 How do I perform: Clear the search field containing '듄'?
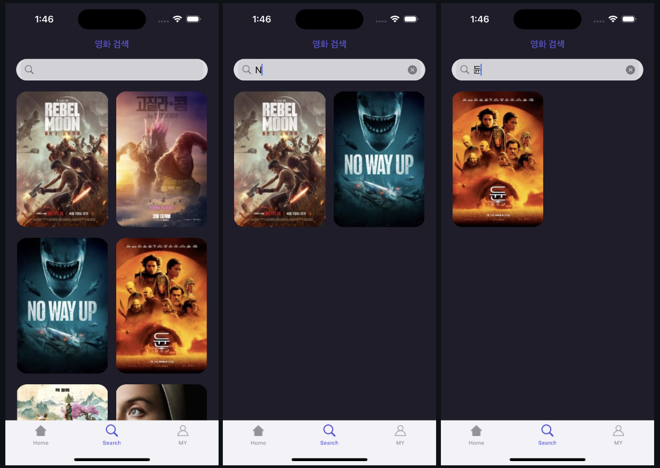[630, 70]
